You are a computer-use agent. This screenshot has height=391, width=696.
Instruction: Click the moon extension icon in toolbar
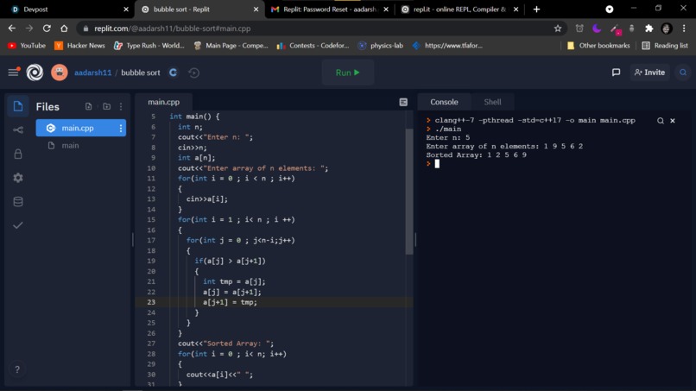(x=597, y=28)
